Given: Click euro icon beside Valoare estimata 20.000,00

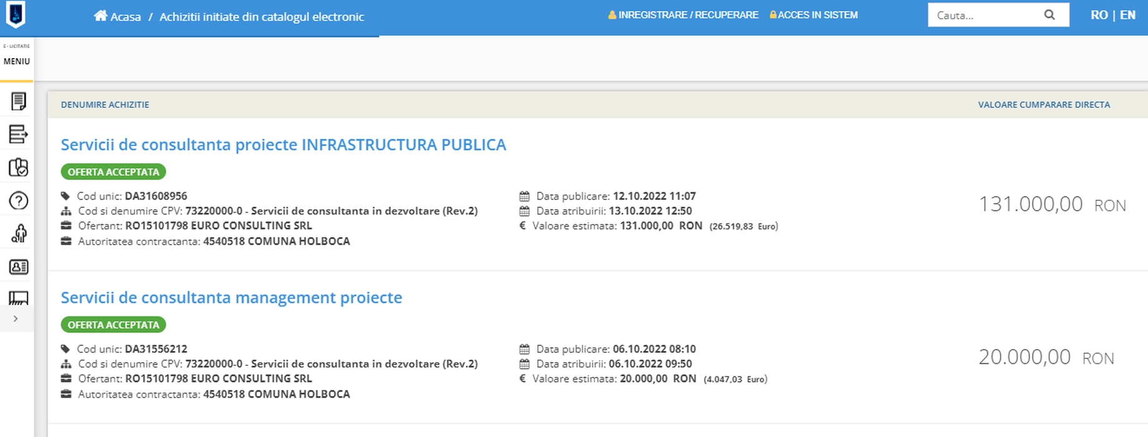Looking at the screenshot, I should 522,378.
